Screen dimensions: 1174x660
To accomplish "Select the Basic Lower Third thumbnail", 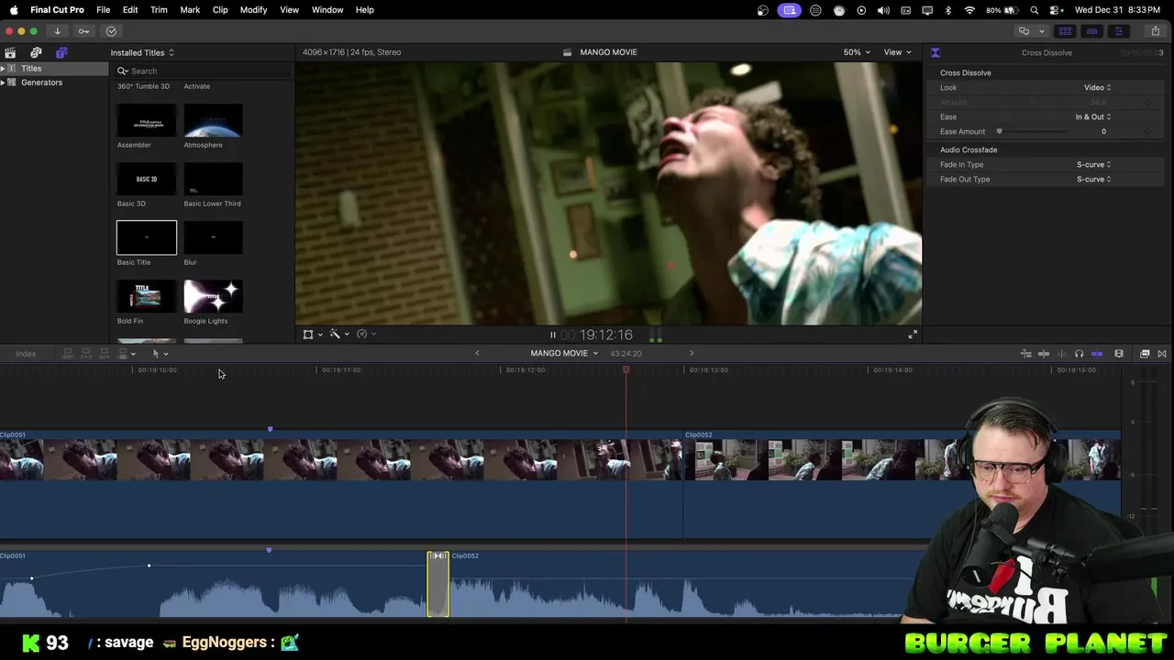I will click(x=213, y=180).
